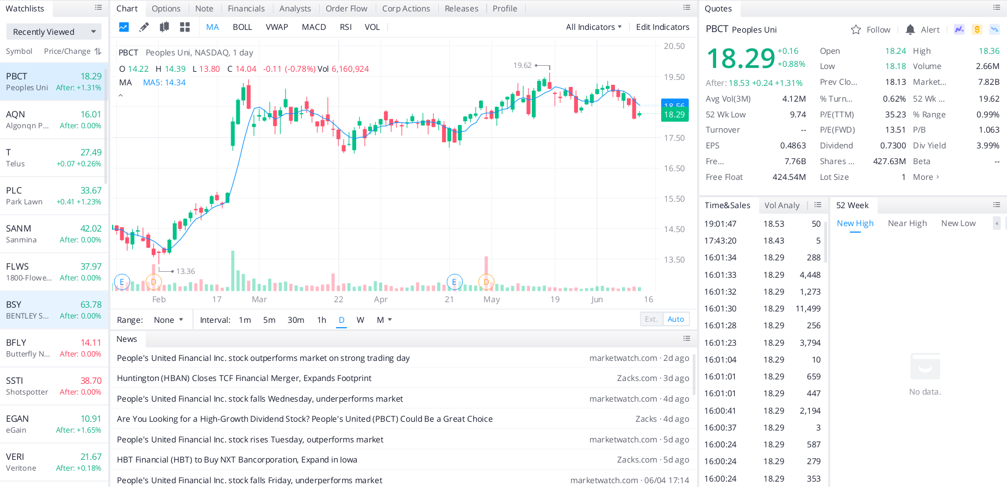Screen dimensions: 1007x487
Task: Collapse the MA indicator legend caret
Action: pos(121,96)
